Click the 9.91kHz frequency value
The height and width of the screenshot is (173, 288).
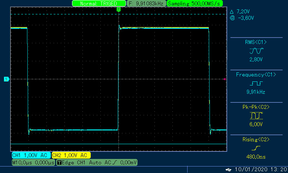click(x=256, y=92)
